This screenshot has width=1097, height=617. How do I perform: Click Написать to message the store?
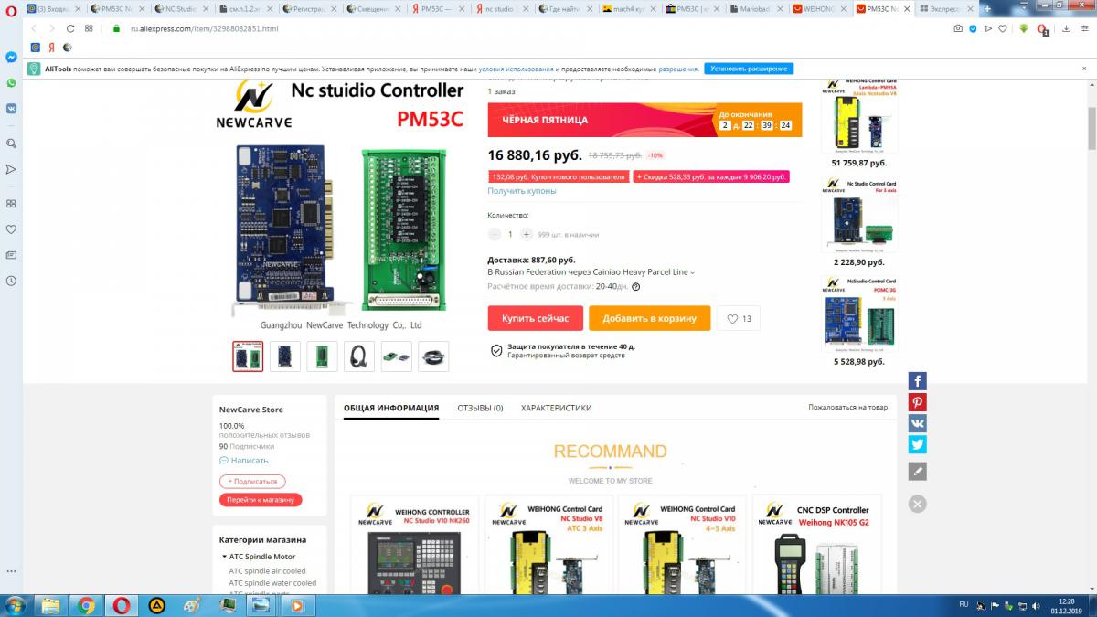tap(244, 461)
